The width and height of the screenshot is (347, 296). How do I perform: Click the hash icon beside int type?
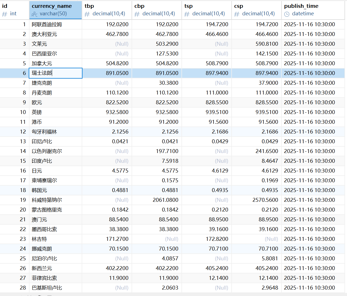[4, 14]
